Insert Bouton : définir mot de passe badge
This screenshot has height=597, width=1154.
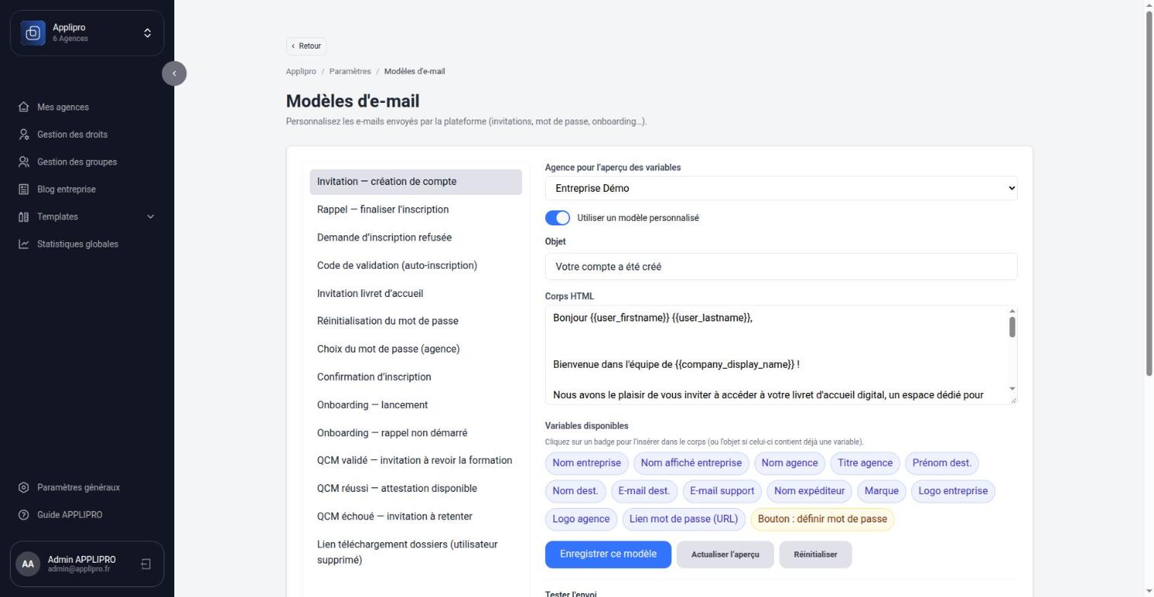point(822,519)
